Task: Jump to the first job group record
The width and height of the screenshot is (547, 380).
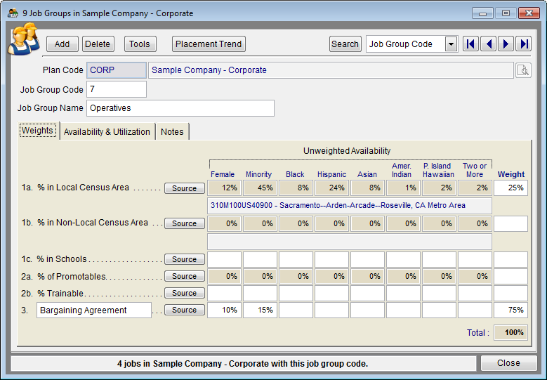Action: (470, 44)
